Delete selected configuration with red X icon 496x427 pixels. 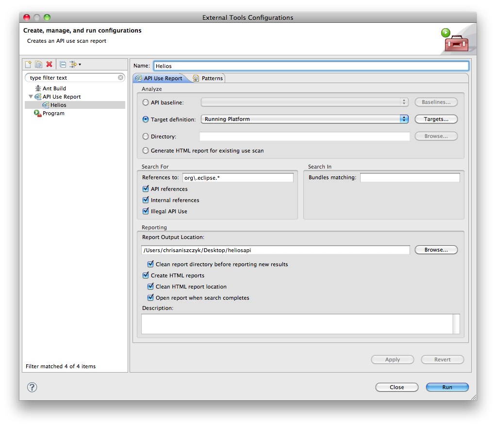pos(50,64)
